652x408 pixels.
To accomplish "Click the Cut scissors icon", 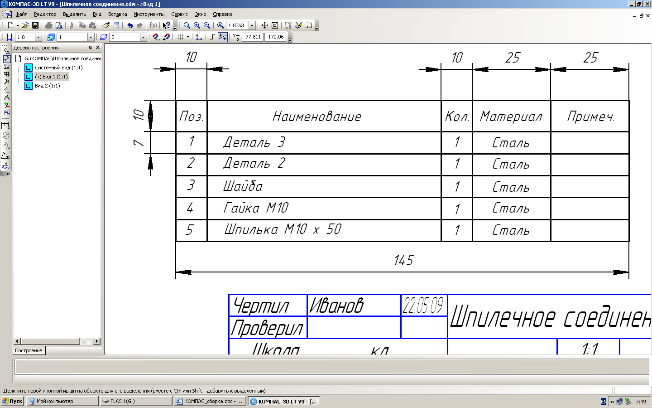I will tap(72, 25).
